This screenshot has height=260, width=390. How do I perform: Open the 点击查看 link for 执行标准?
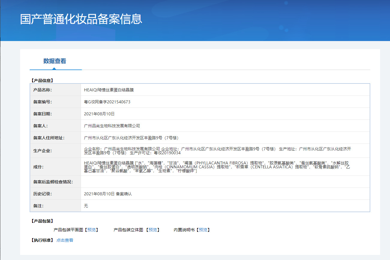(x=65, y=240)
